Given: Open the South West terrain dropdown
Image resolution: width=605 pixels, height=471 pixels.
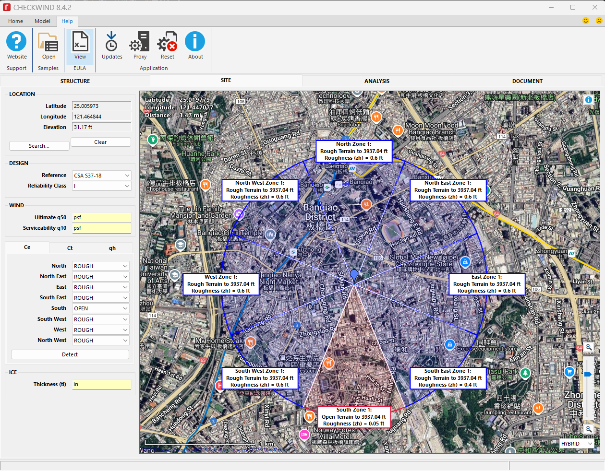Looking at the screenshot, I should pos(101,319).
